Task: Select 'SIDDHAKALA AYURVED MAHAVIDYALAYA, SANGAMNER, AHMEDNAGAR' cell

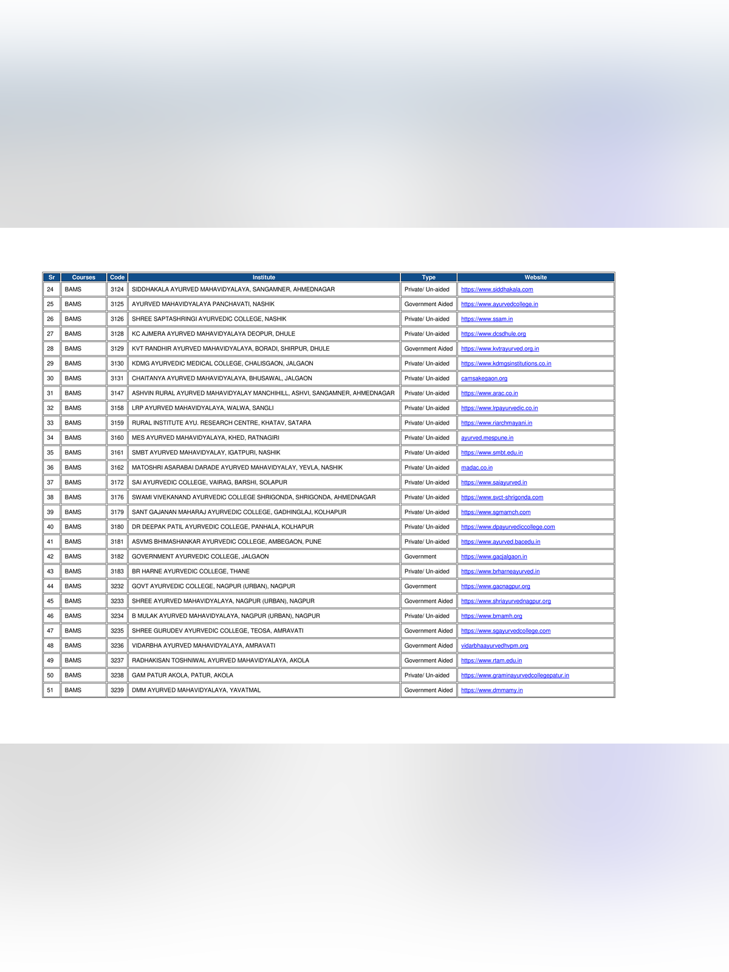Action: click(264, 290)
